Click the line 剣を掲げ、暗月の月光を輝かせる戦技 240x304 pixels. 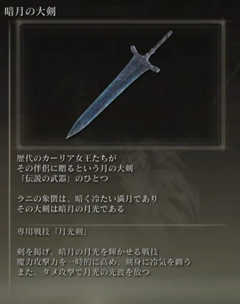pyautogui.click(x=87, y=252)
